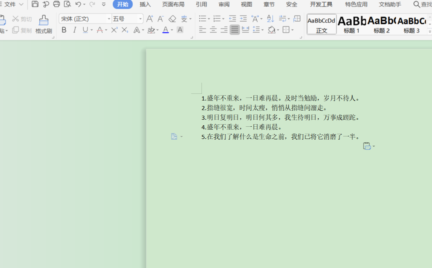The image size is (432, 268).
Task: Click the paragraph layout icon left of line 5
Action: pyautogui.click(x=174, y=136)
